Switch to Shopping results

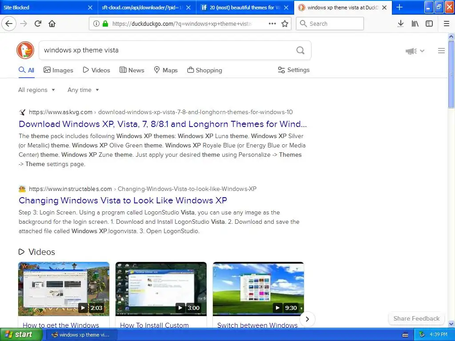(x=204, y=70)
